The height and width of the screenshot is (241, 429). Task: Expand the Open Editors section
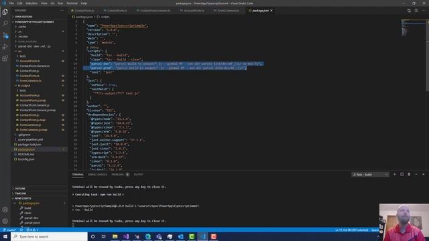click(x=23, y=17)
